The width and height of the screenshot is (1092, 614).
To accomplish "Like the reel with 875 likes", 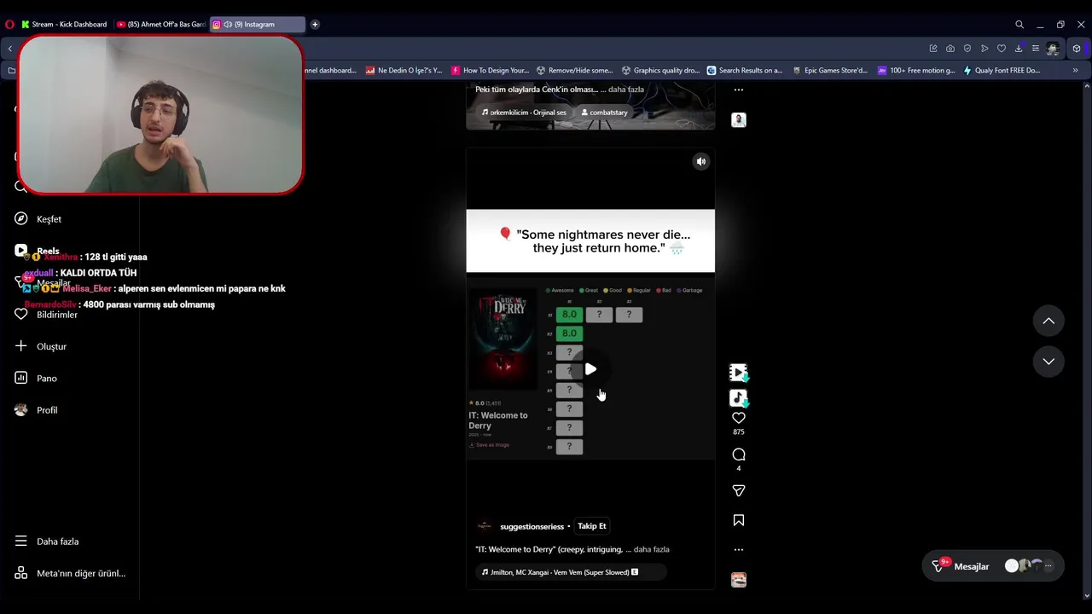I will pos(739,418).
